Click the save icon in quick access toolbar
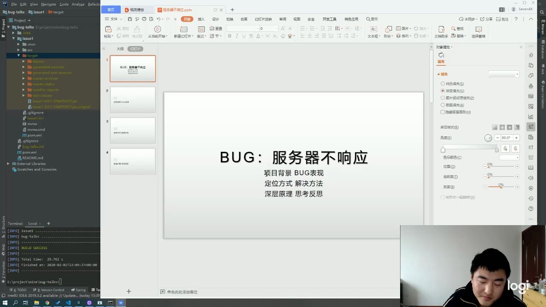This screenshot has height=307, width=546. click(x=130, y=19)
